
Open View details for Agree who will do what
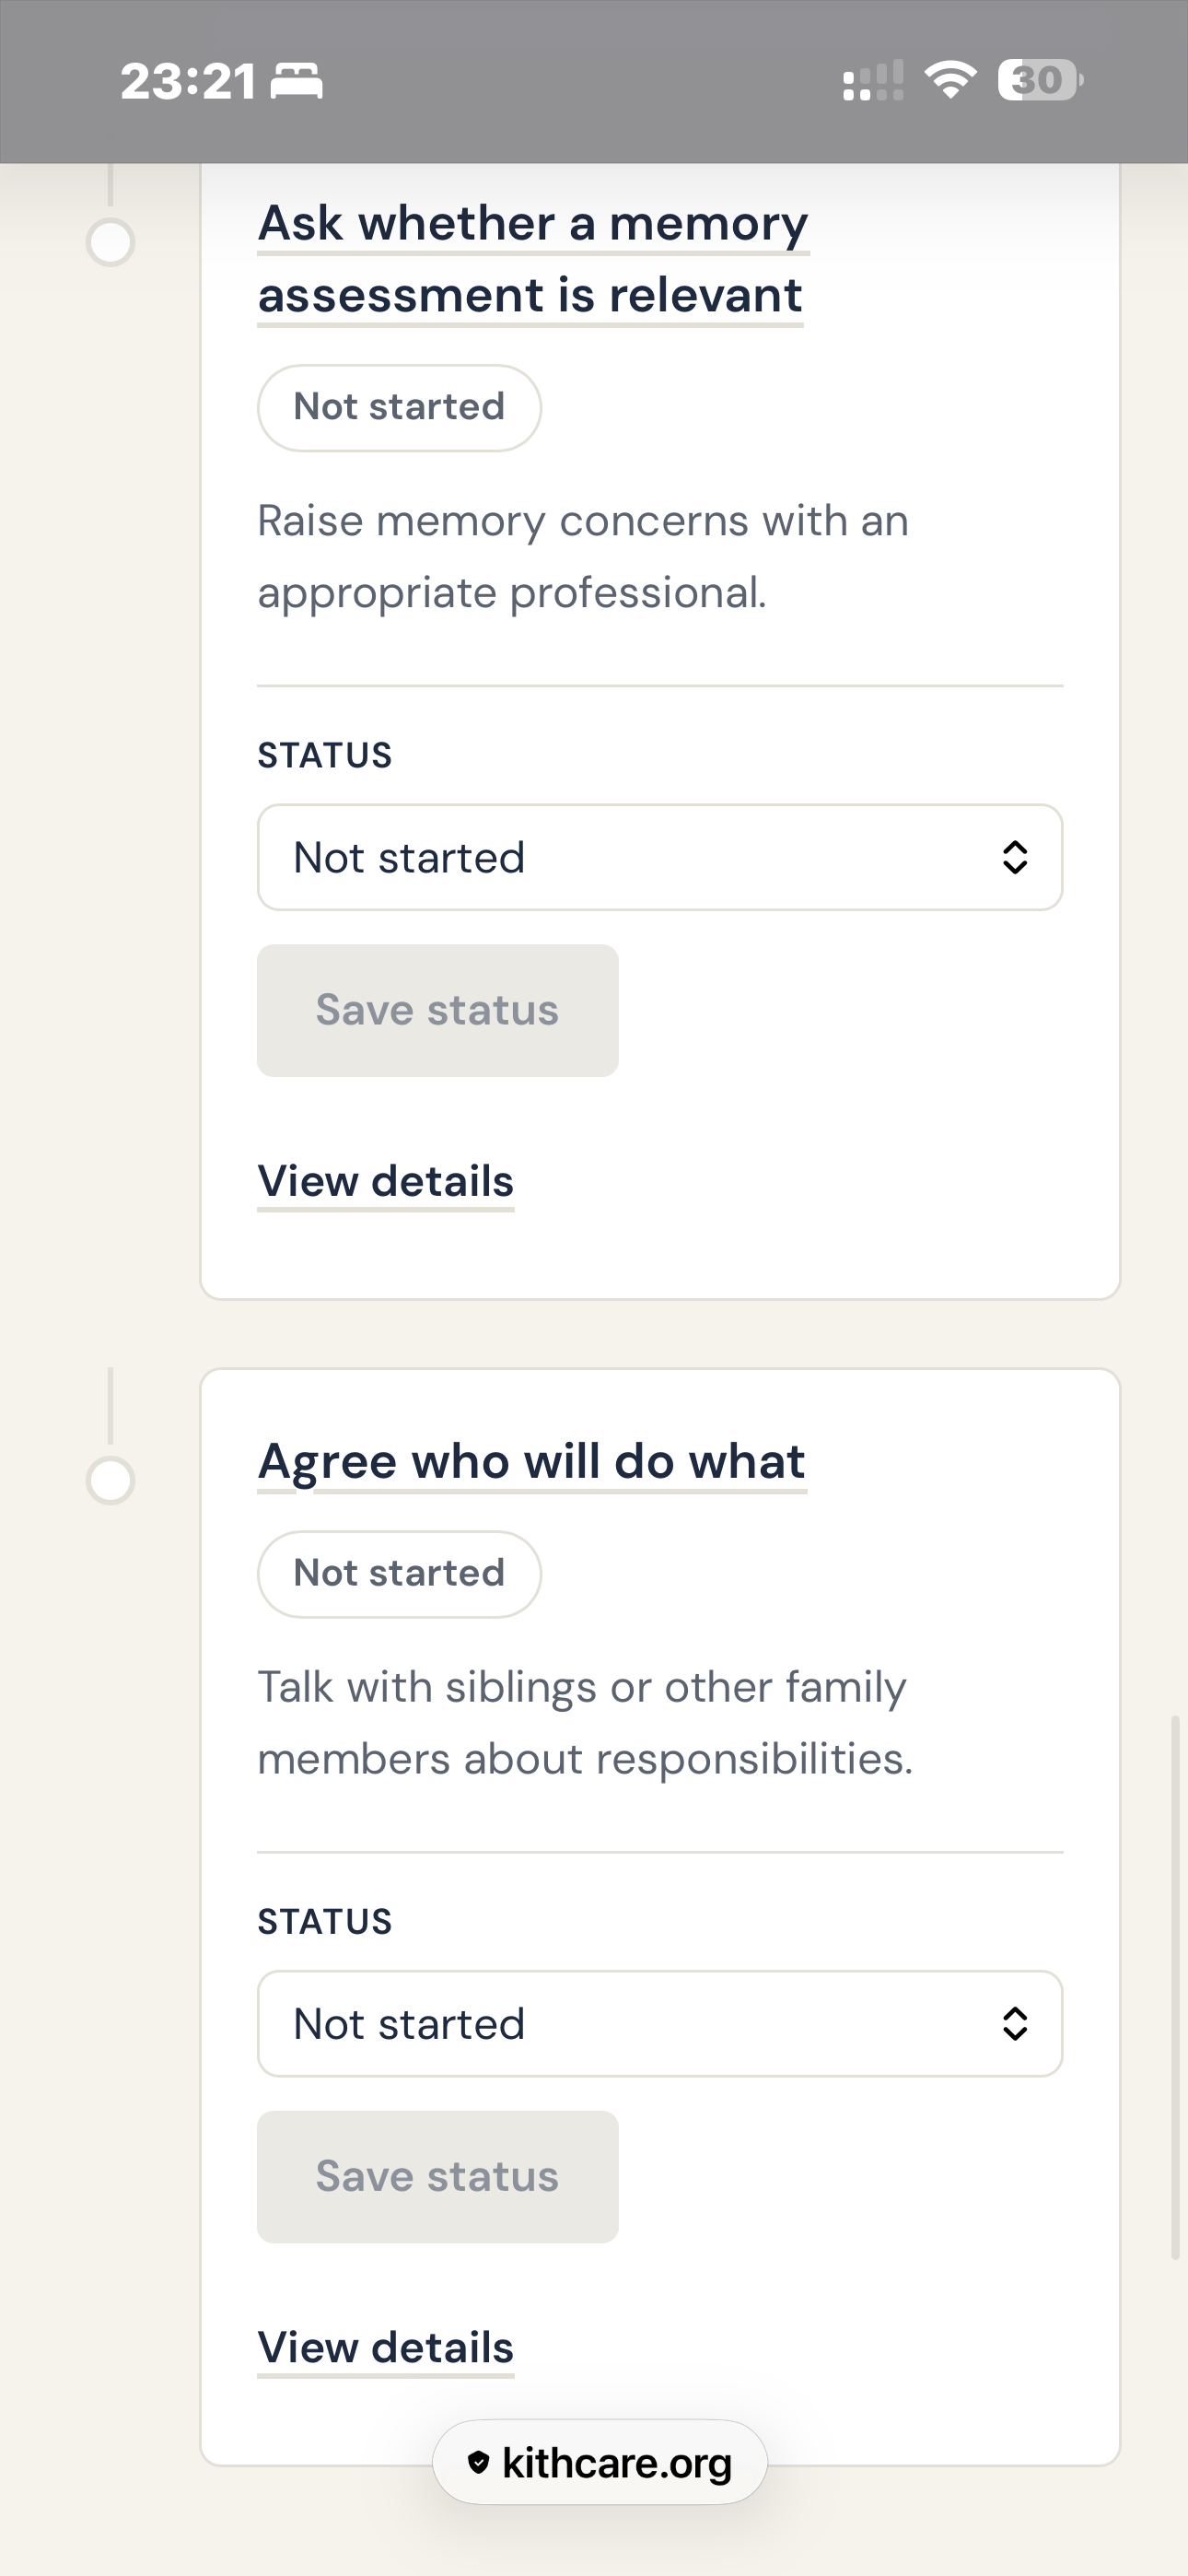[x=386, y=2348]
